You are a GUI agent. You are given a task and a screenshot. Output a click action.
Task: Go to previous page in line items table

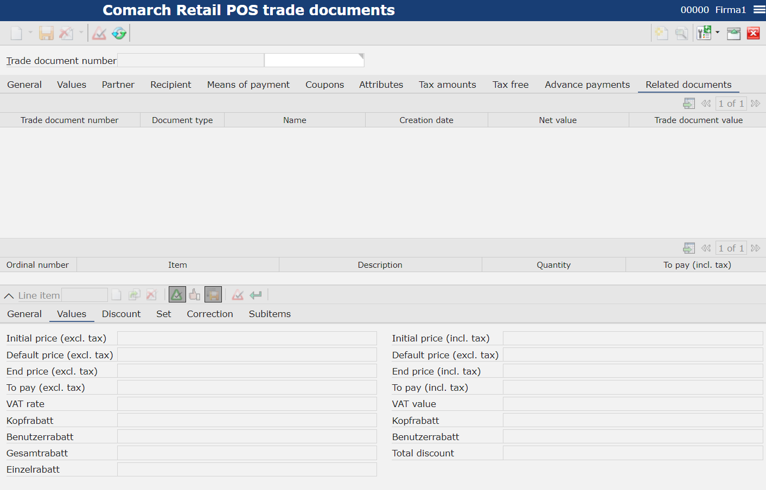pyautogui.click(x=706, y=248)
